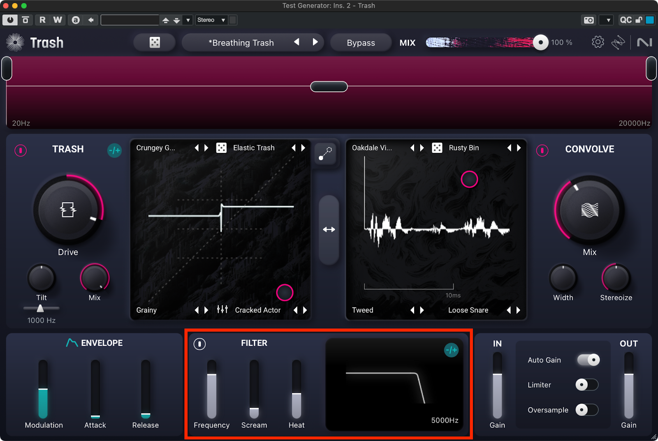Click the Convolve Mix knob
Image resolution: width=658 pixels, height=441 pixels.
[589, 210]
